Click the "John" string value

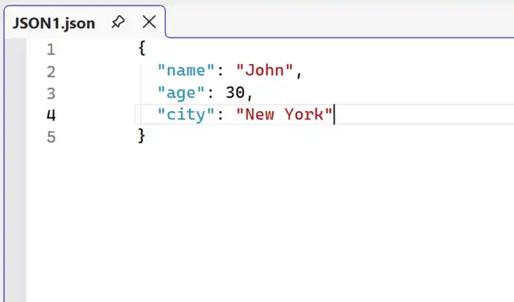265,72
